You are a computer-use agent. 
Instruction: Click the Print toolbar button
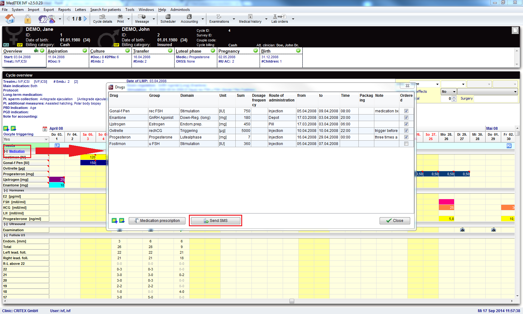120,19
